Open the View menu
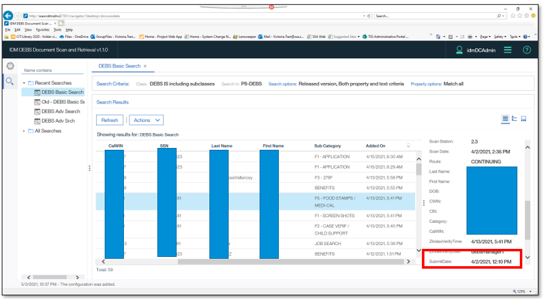544x299 pixels. pos(28,30)
